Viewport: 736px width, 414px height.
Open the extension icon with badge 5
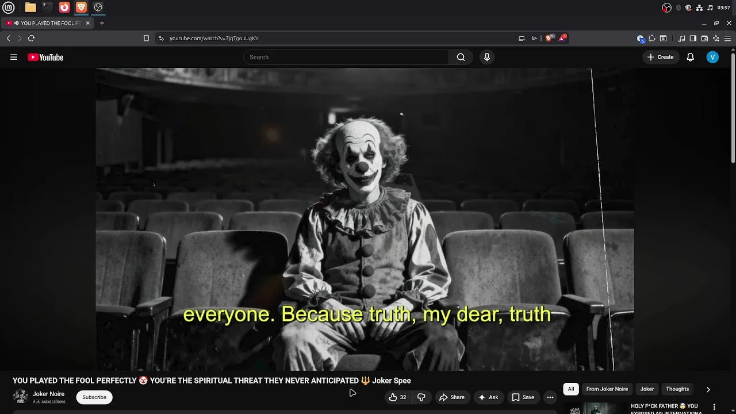coord(641,38)
